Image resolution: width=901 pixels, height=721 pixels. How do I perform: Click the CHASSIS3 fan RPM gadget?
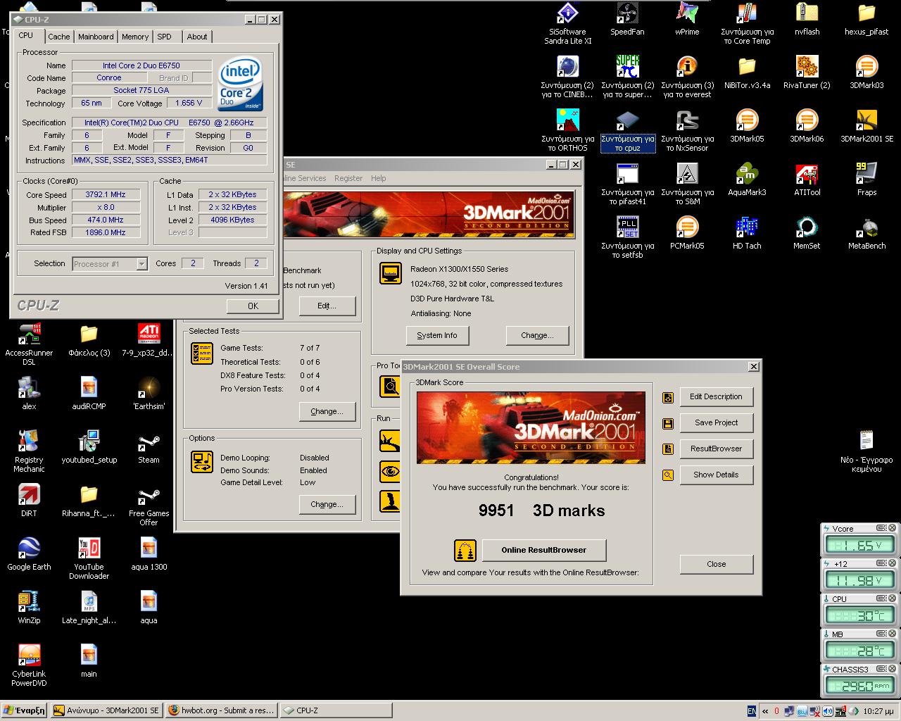pos(859,686)
